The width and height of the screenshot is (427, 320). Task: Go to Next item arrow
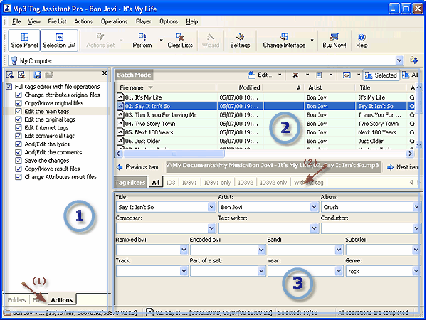tap(390, 167)
